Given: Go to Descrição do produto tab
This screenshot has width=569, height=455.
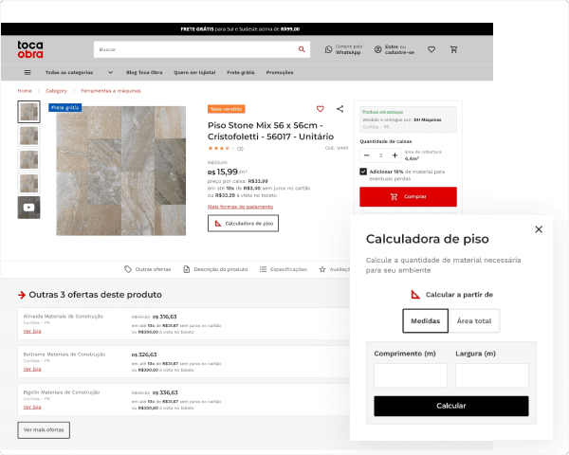Looking at the screenshot, I should (x=215, y=269).
